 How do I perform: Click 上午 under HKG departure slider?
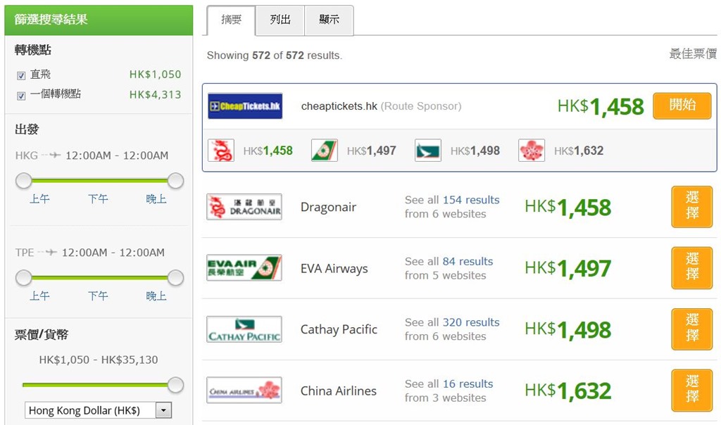click(x=39, y=199)
